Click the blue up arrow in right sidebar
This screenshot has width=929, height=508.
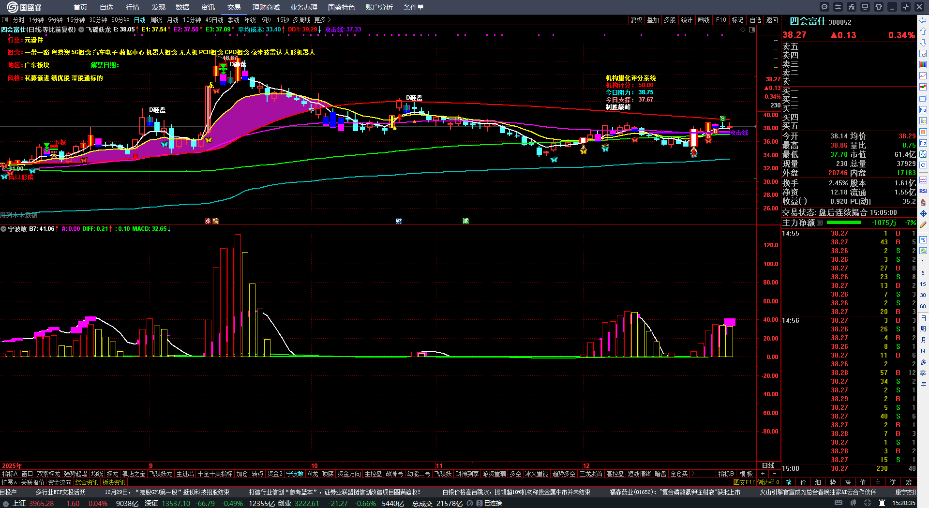tap(923, 31)
